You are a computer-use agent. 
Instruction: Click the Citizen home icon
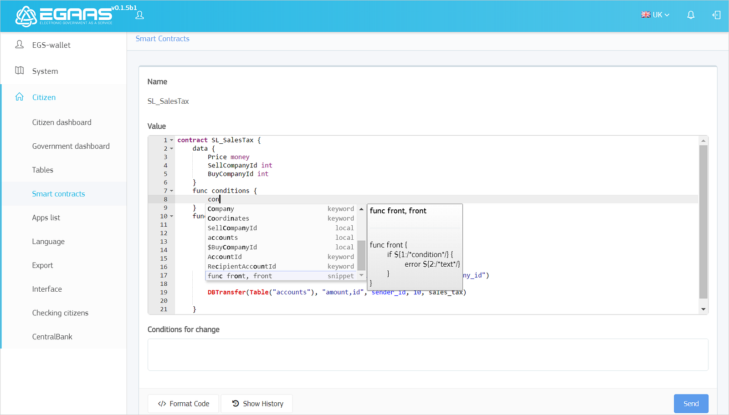click(x=19, y=97)
